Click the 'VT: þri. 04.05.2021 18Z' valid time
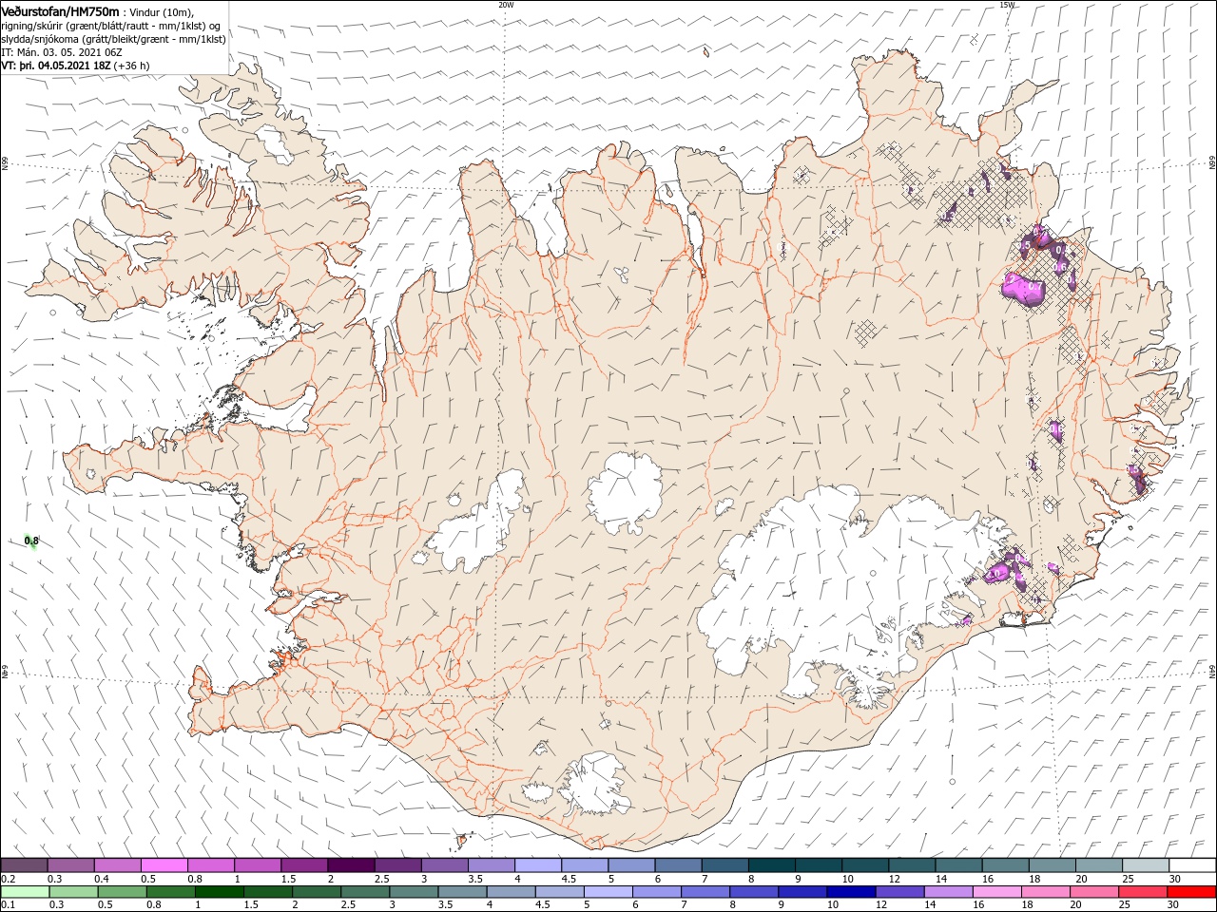Image resolution: width=1217 pixels, height=912 pixels. click(56, 66)
